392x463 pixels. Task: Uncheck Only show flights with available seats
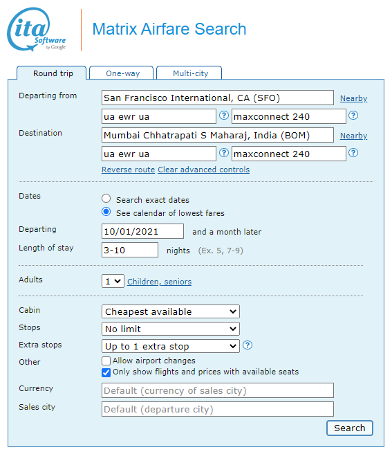(x=106, y=372)
